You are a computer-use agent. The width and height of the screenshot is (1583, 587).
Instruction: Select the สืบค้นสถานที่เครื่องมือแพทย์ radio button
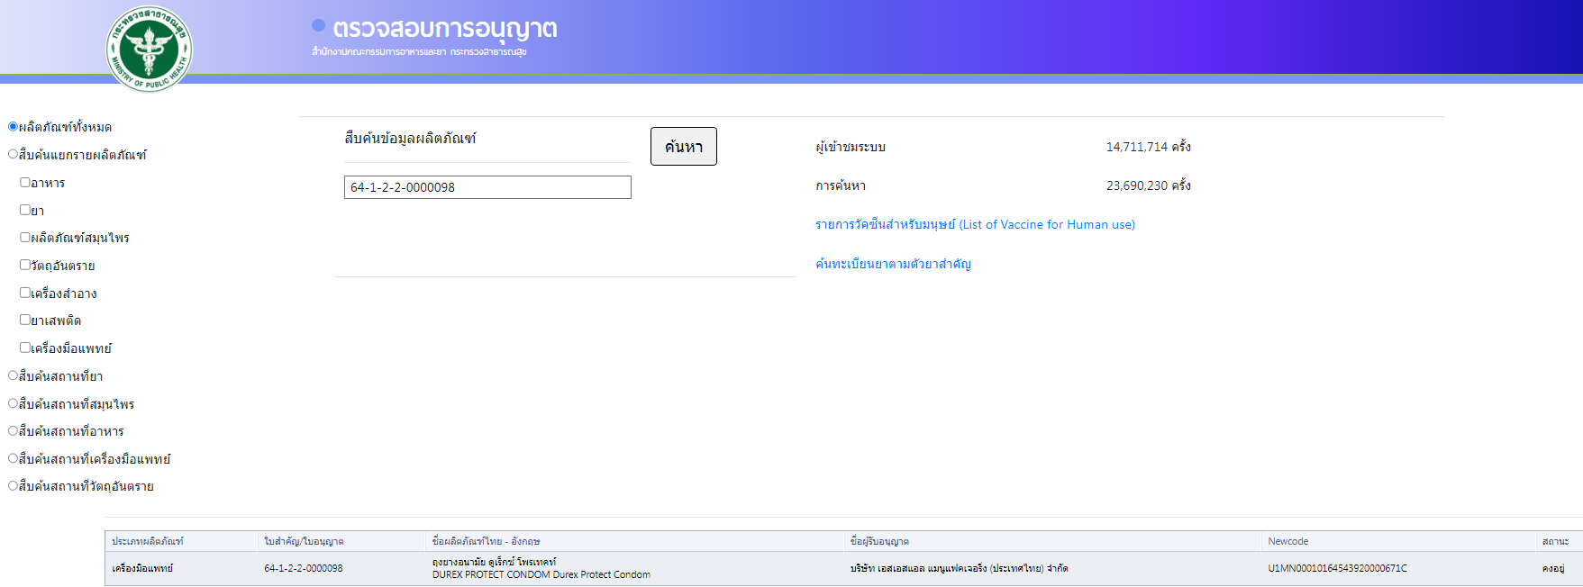(x=14, y=459)
